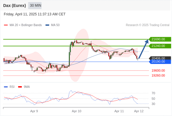Click the 20190.00 pivot price tag
This screenshot has height=116, width=172.
[160, 62]
